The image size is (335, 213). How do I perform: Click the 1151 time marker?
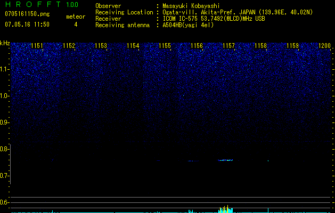[37, 46]
